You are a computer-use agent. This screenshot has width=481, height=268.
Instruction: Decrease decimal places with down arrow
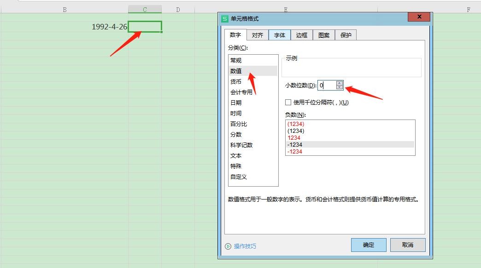click(x=340, y=87)
